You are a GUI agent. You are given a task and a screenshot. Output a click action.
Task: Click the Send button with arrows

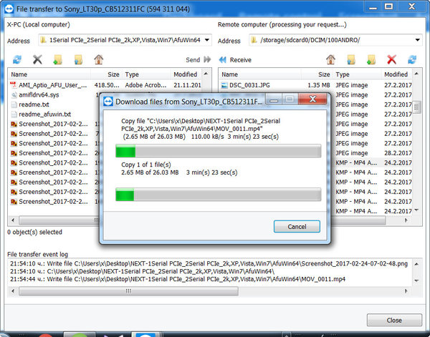[199, 59]
